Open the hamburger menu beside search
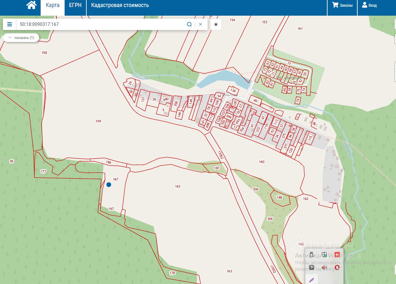The width and height of the screenshot is (396, 284). 10,24
